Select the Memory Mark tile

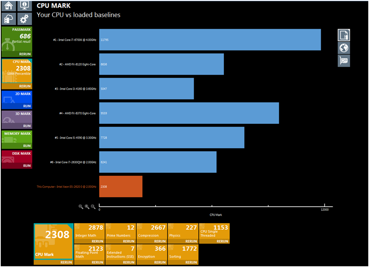17,137
